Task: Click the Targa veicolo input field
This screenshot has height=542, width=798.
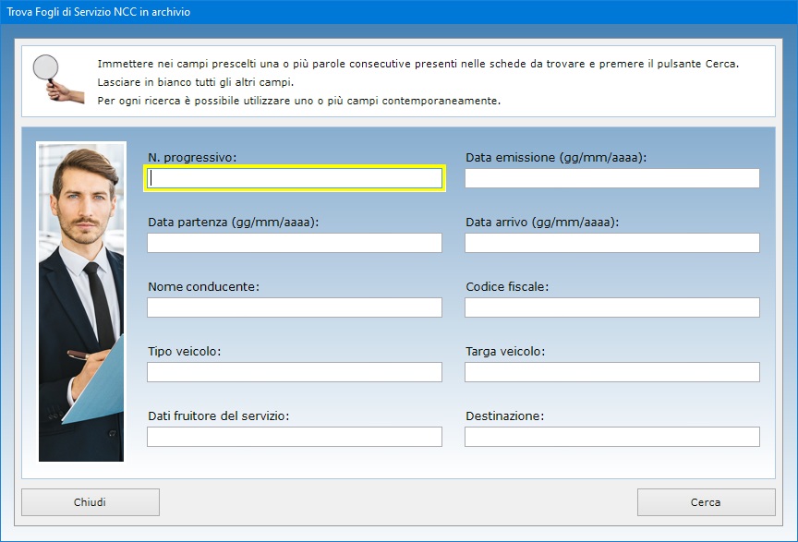Action: click(x=611, y=372)
